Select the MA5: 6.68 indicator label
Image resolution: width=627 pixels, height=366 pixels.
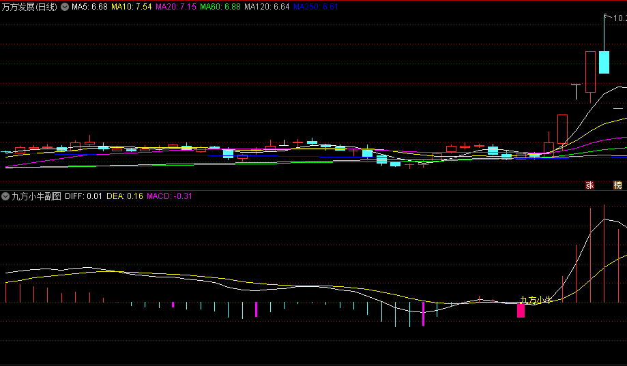pos(89,7)
